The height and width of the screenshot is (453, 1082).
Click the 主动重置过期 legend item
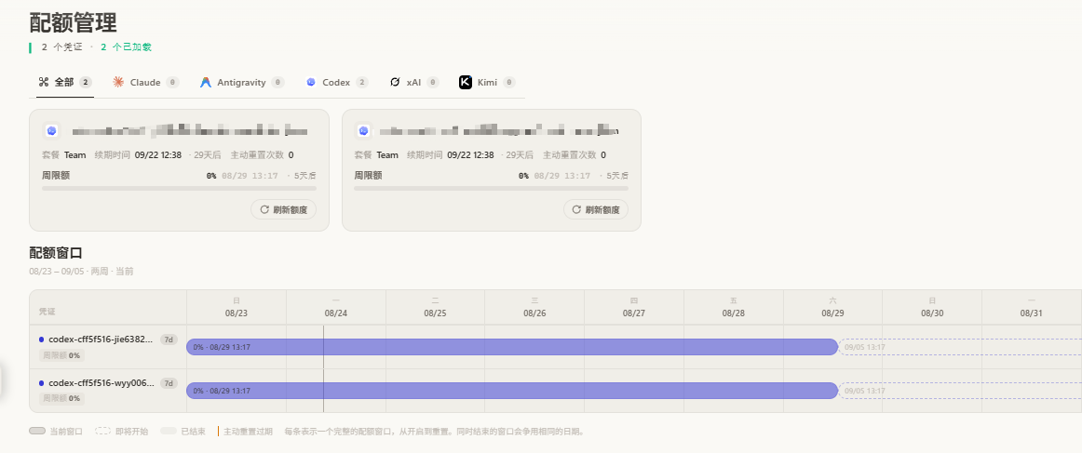coord(245,432)
